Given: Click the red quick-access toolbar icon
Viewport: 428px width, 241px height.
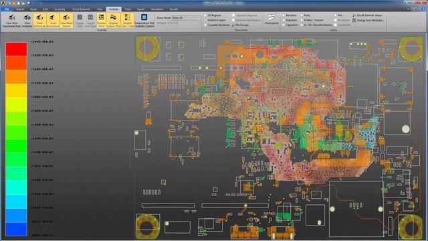Looking at the screenshot, I should 14,3.
